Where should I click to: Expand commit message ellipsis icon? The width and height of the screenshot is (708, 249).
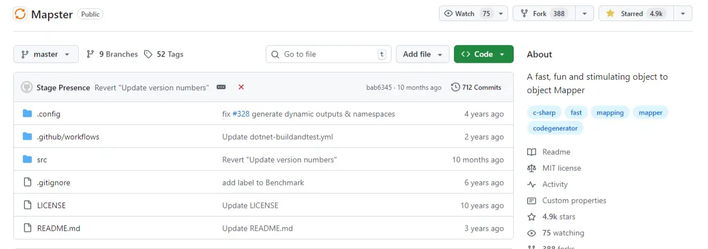point(221,87)
